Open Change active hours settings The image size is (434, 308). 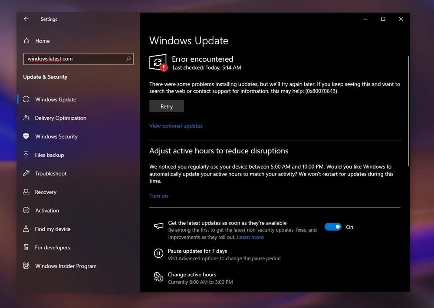tap(192, 275)
